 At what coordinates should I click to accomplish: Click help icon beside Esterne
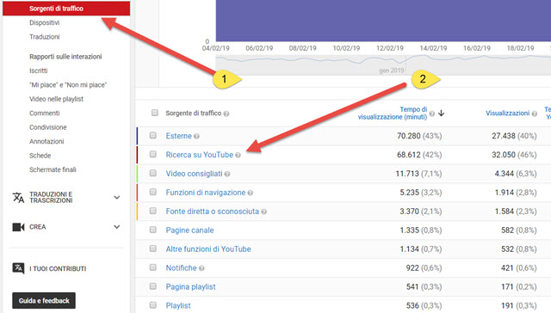point(196,137)
